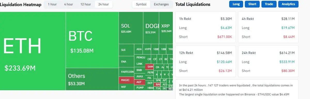This screenshot has height=99, width=310.
Task: Toggle heatmap view to Symbol
Action: coord(141,4)
